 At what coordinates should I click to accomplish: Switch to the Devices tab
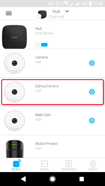(16, 165)
